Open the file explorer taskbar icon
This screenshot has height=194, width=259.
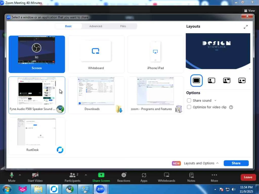click(x=38, y=189)
